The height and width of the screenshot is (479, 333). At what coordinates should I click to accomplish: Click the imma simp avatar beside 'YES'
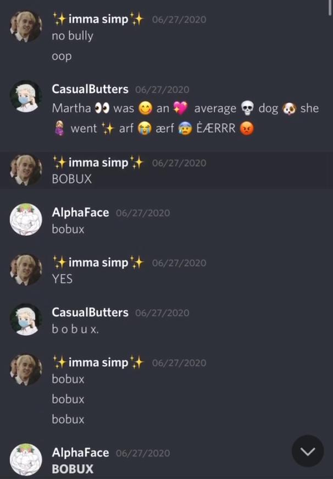pyautogui.click(x=26, y=269)
